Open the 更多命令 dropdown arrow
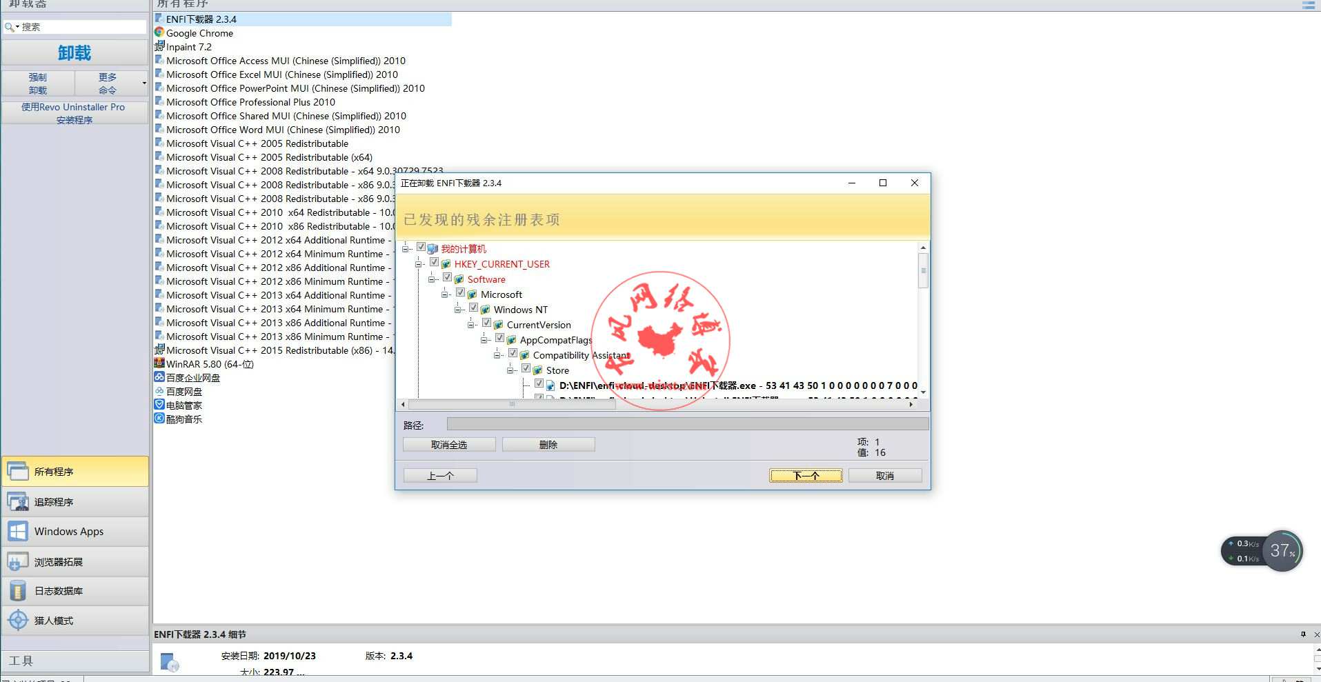Viewport: 1321px width, 682px height. pos(144,83)
